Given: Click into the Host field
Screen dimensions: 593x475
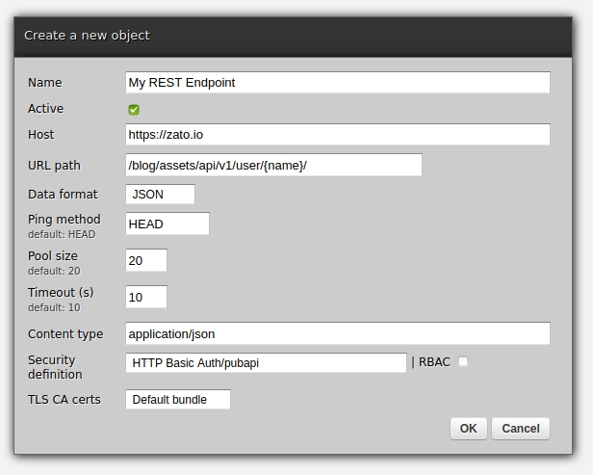Looking at the screenshot, I should pyautogui.click(x=337, y=134).
